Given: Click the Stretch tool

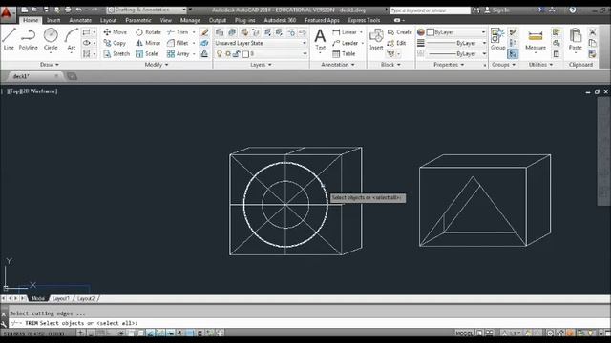Looking at the screenshot, I should [116, 53].
